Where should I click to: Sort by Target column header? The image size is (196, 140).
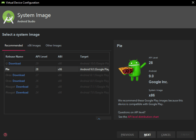tap(84, 57)
